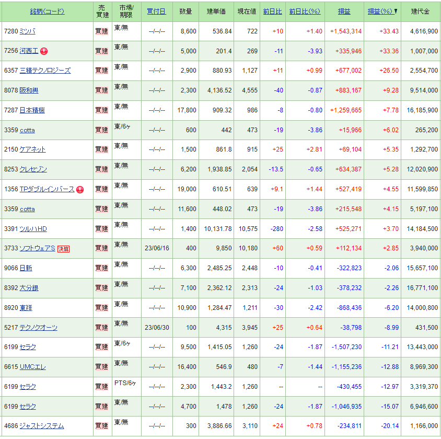The image size is (441, 439).
Task: Click the 880.93 cost price for 三精テクノロジーズ
Action: click(222, 71)
